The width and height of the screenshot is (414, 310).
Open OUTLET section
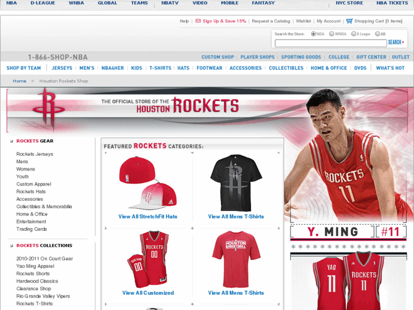(x=400, y=57)
